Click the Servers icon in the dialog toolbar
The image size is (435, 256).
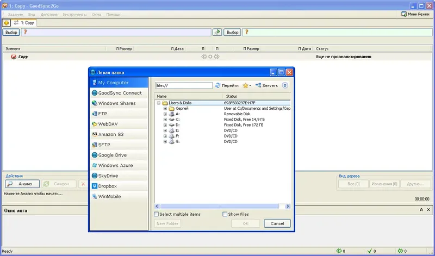258,85
